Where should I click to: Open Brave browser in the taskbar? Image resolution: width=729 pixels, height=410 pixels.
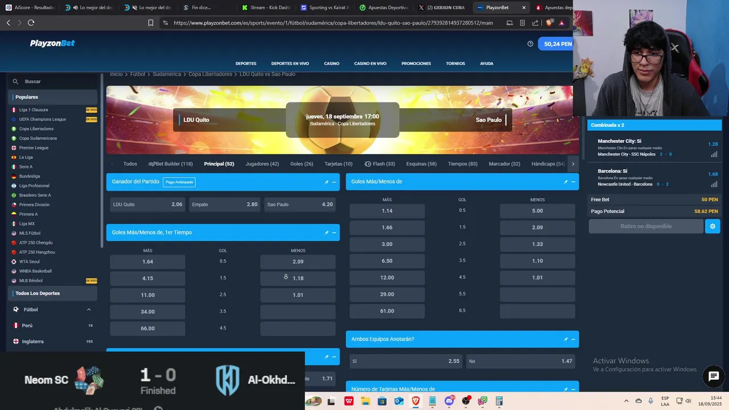pos(415,401)
